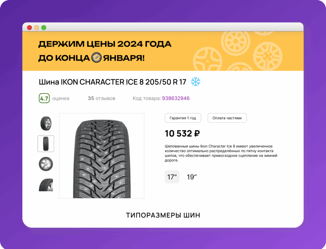Open the product code 938632946 link
This screenshot has width=326, height=249.
pos(176,98)
